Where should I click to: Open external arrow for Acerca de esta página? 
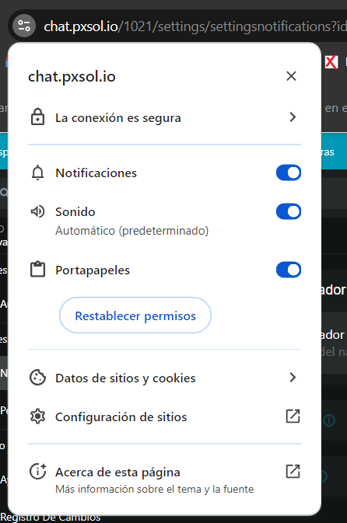coord(293,472)
